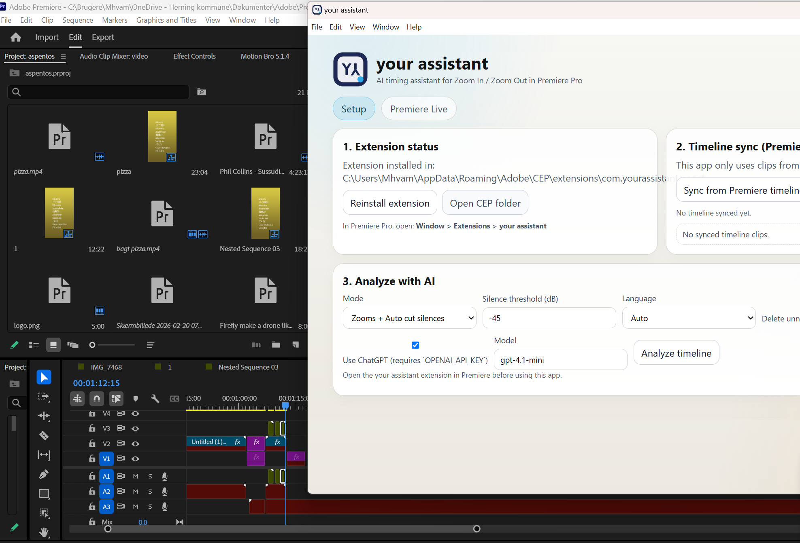Viewport: 800px width, 543px height.
Task: Click the Analyze timeline button
Action: 676,353
